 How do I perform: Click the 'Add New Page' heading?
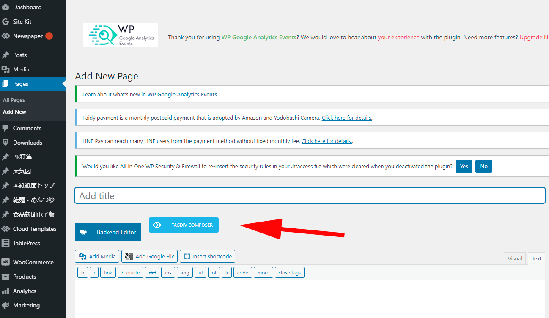107,76
